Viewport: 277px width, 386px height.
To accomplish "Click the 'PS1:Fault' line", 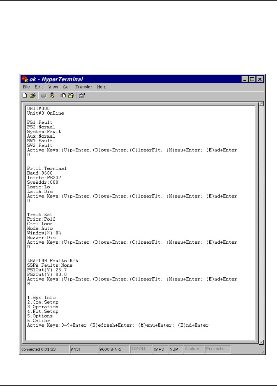I will tap(40, 122).
